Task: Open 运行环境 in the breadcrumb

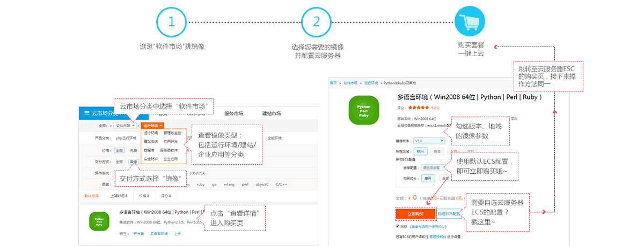Action: (371, 83)
